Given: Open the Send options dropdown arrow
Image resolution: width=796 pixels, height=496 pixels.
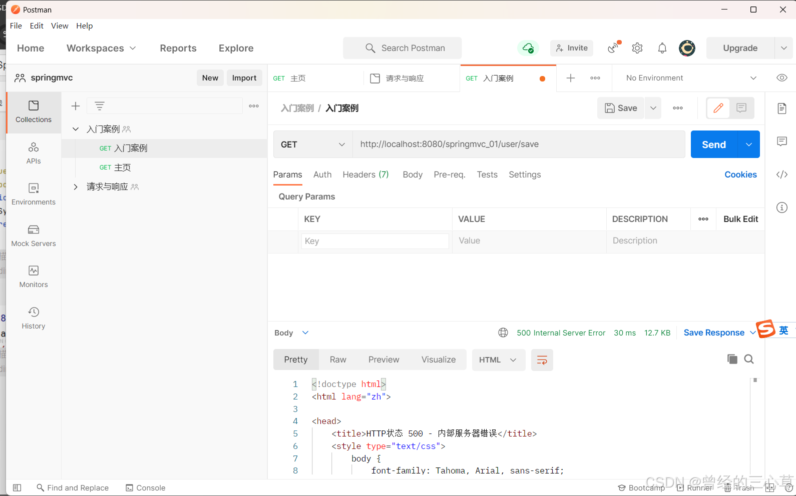Looking at the screenshot, I should pos(749,144).
